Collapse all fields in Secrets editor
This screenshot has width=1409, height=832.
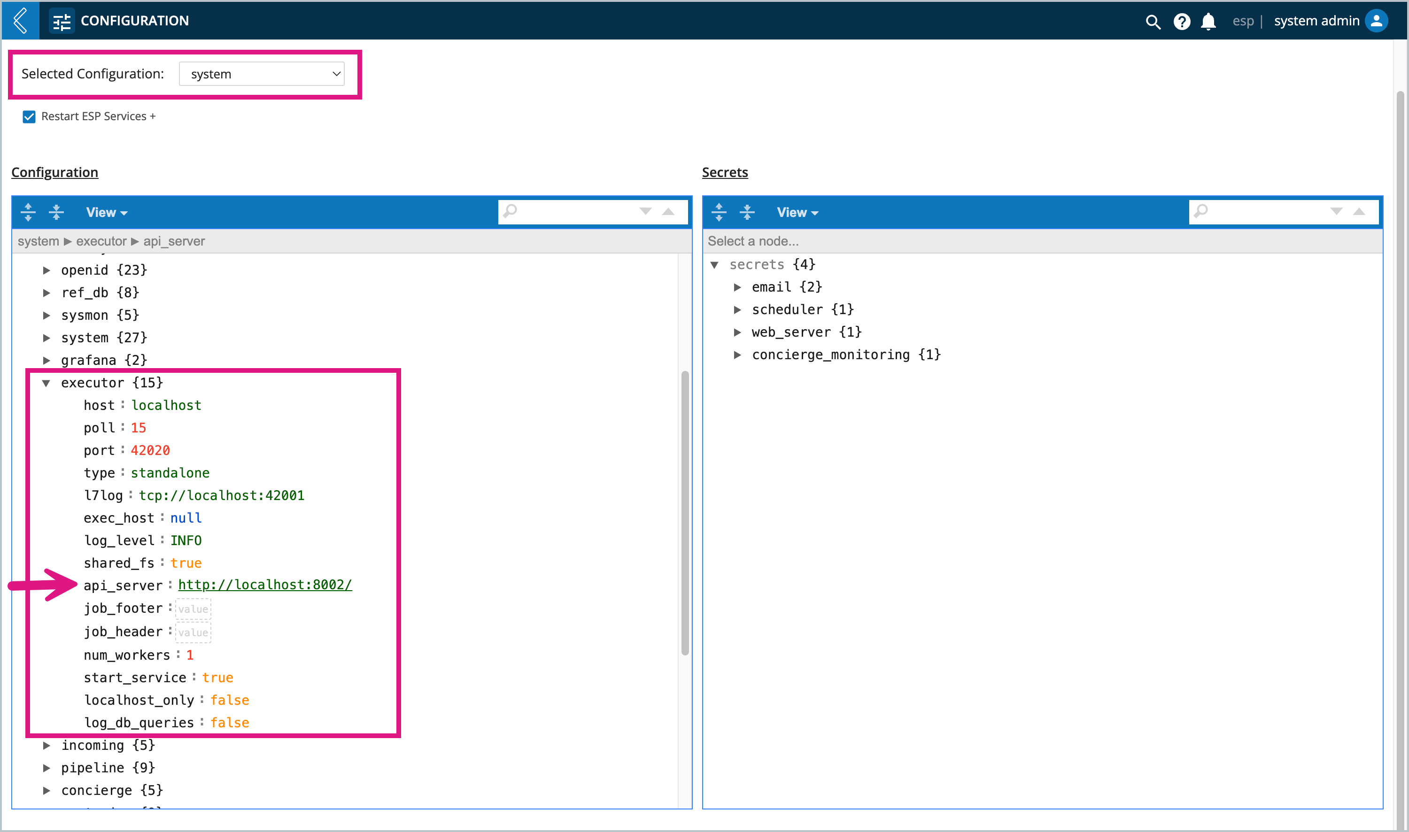(x=747, y=212)
